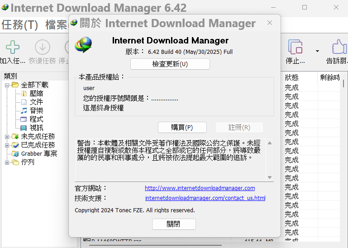Click the 壓縮 archive icon
This screenshot has height=248, width=348.
click(24, 94)
